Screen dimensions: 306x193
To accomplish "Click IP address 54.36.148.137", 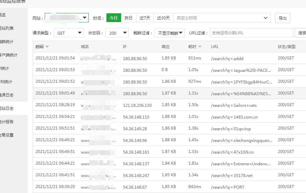I will click(x=136, y=164).
